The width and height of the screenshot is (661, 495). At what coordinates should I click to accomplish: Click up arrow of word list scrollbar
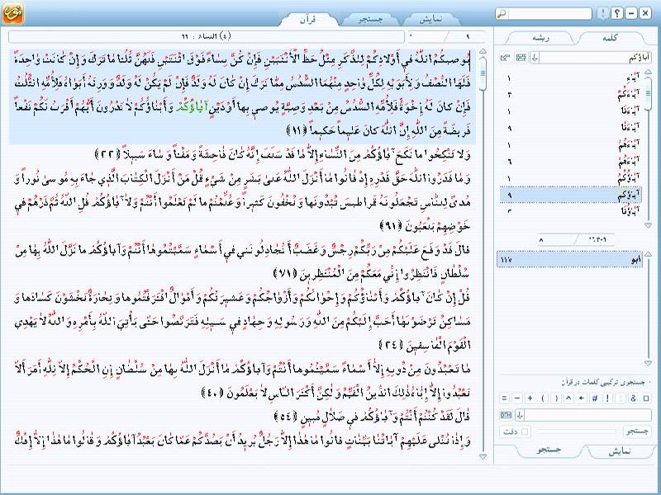click(x=649, y=72)
